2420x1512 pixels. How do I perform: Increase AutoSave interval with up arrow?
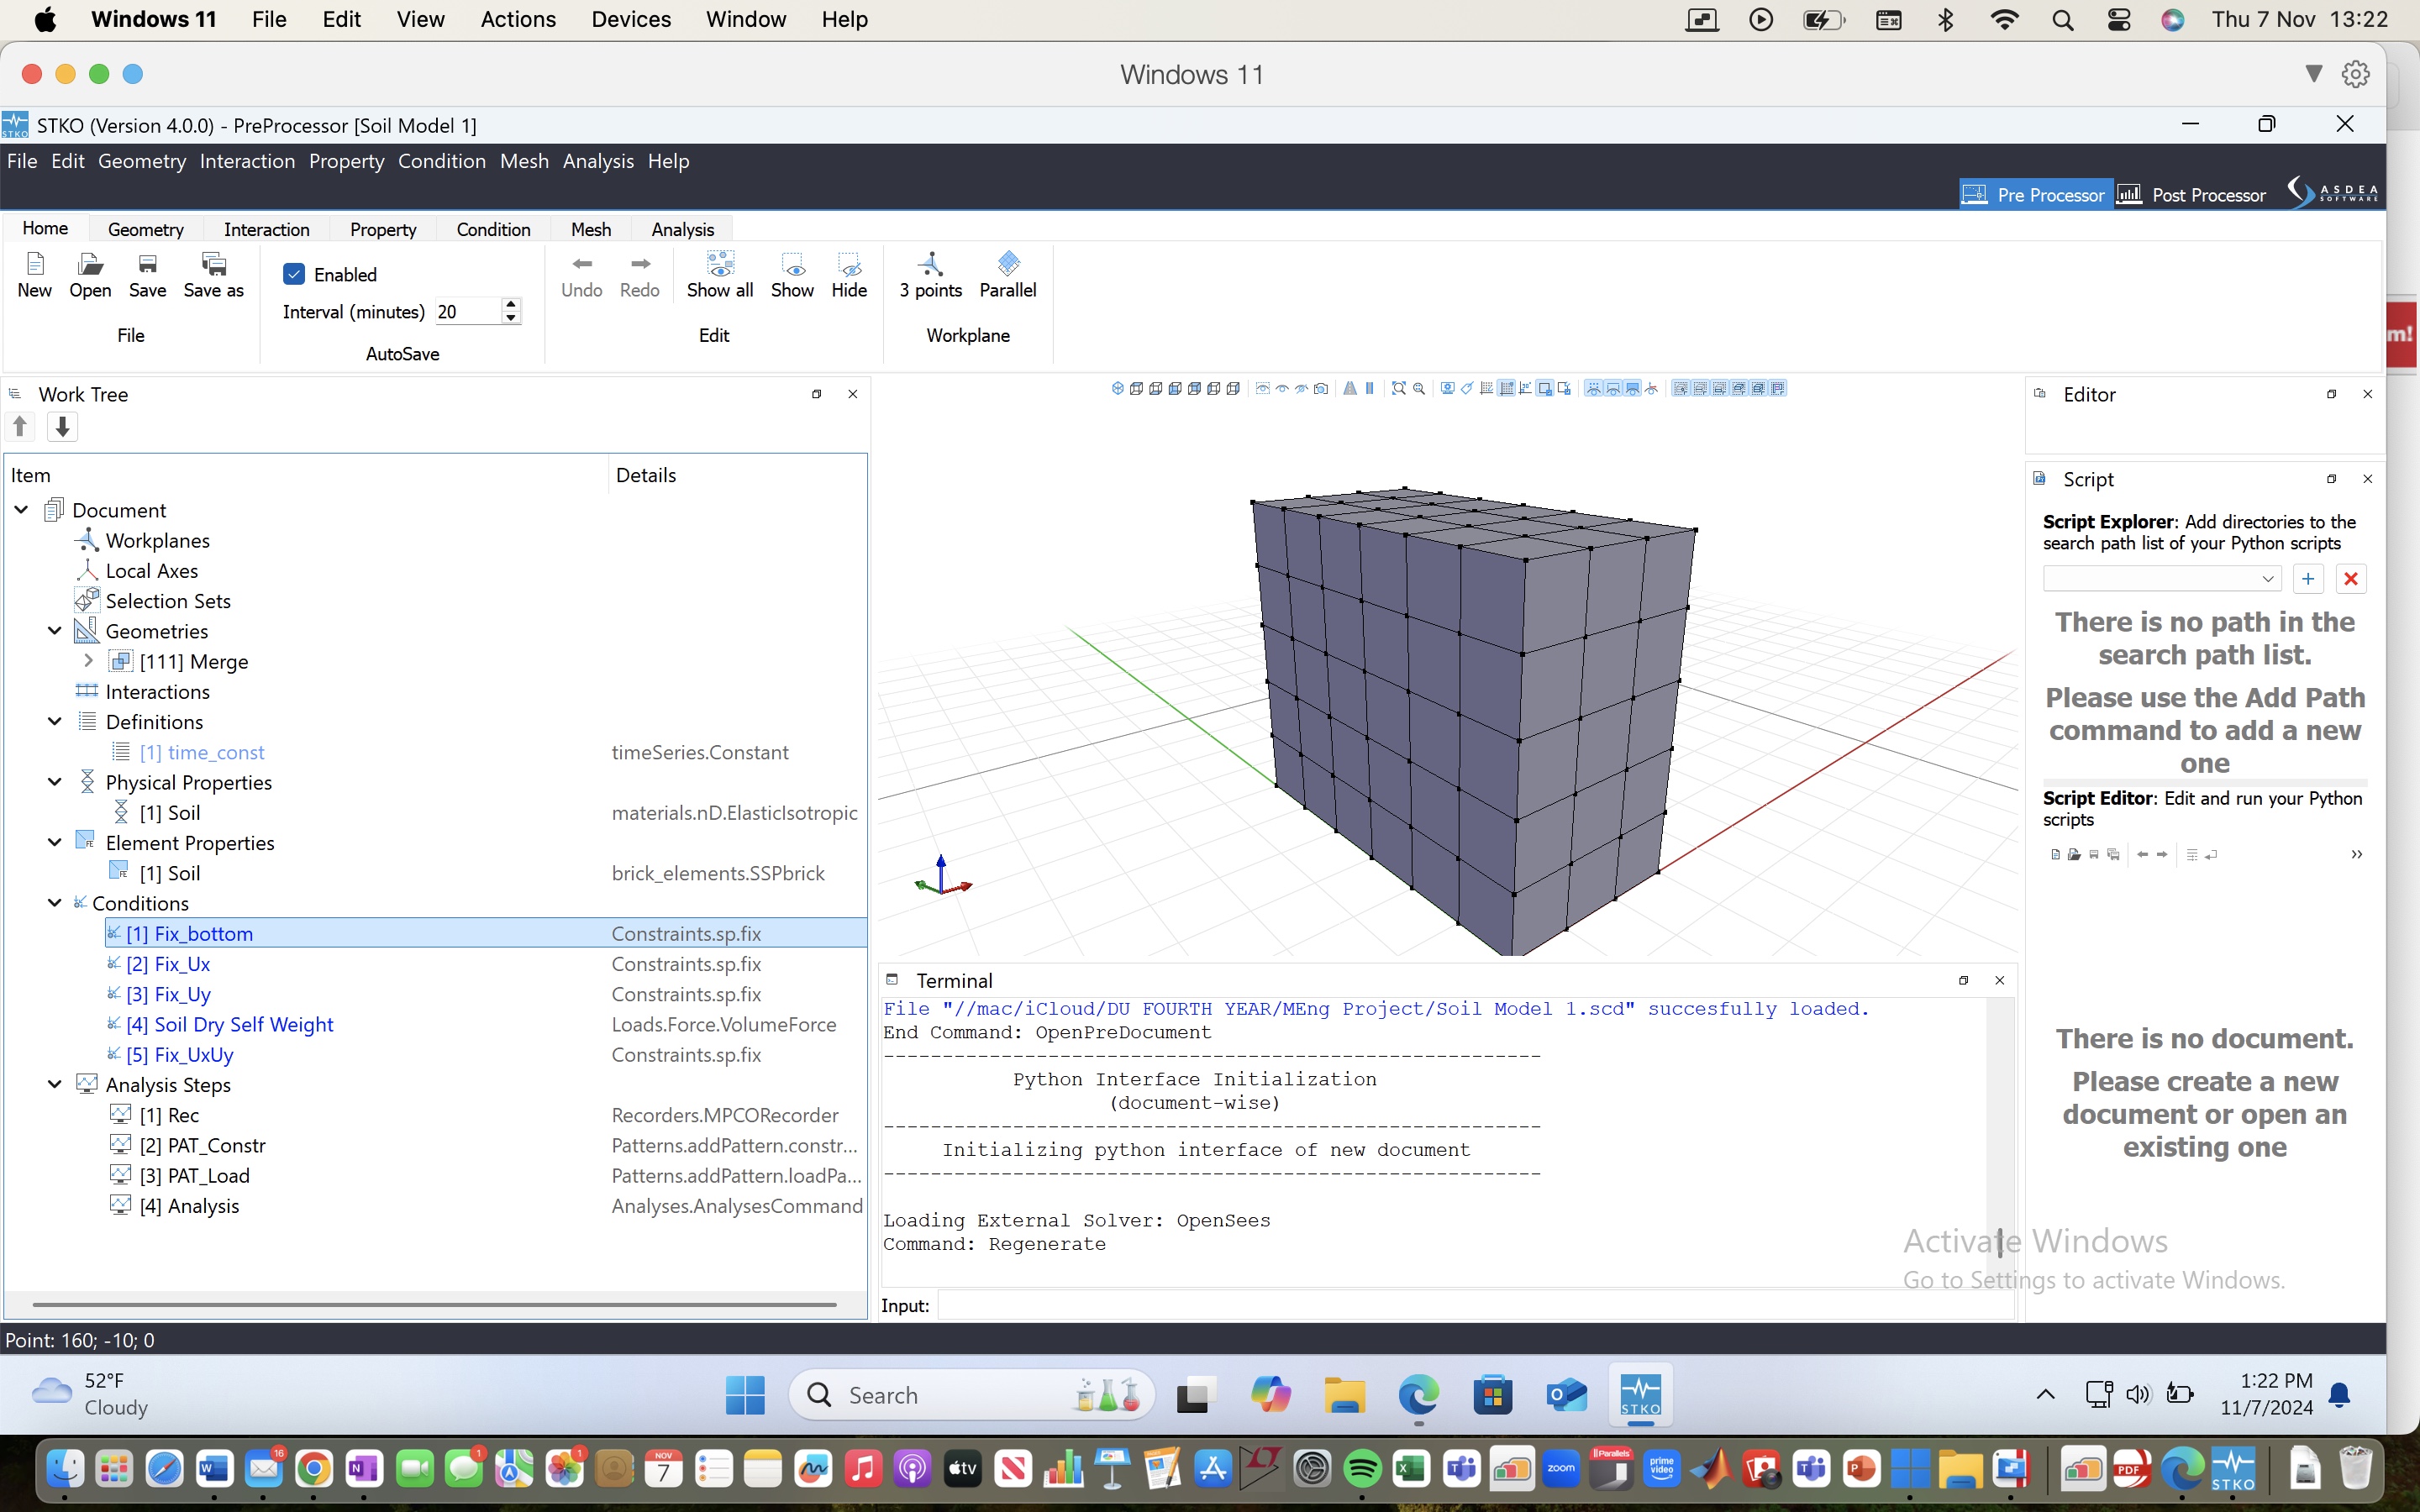click(511, 304)
